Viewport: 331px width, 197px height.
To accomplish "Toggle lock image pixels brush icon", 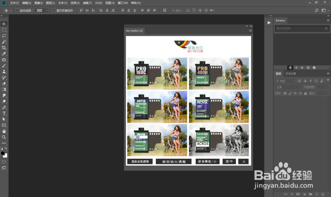I will click(290, 93).
